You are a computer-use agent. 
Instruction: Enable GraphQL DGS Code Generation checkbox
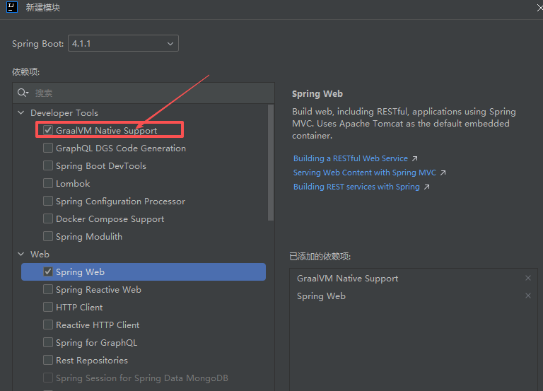48,148
